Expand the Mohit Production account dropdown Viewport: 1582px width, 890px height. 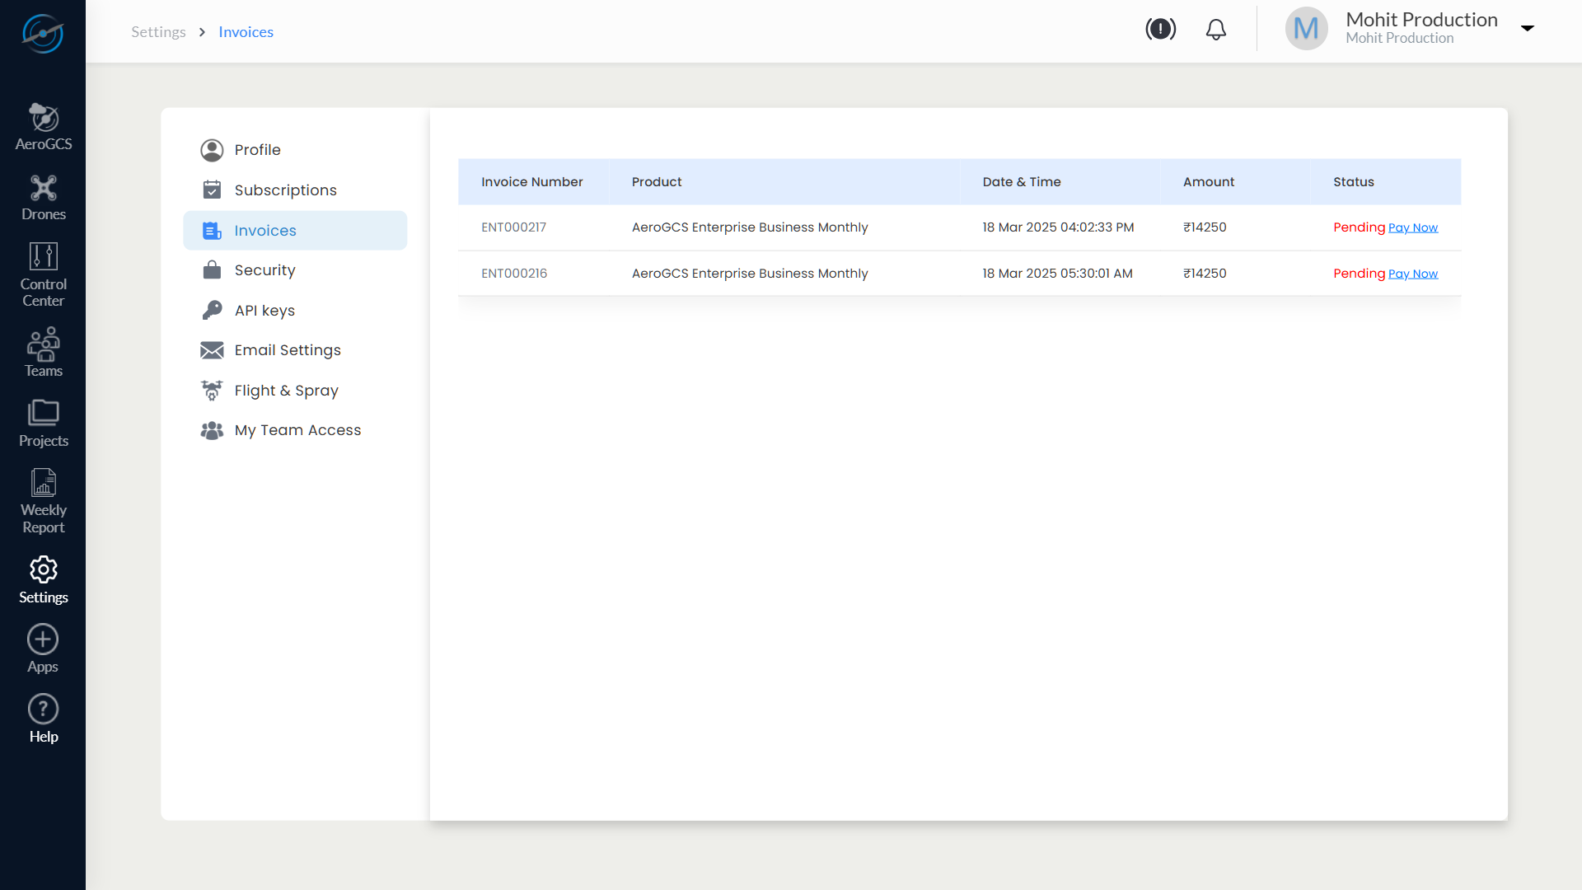click(1527, 28)
